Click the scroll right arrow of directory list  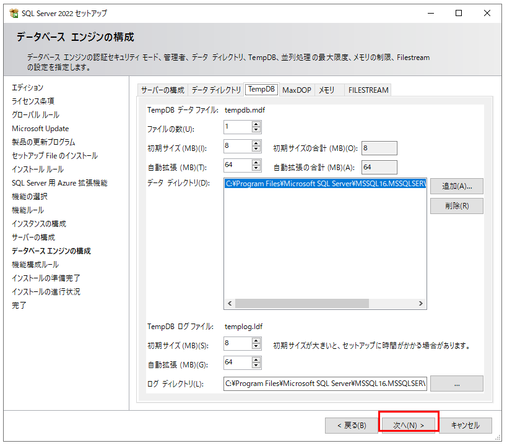(x=421, y=304)
